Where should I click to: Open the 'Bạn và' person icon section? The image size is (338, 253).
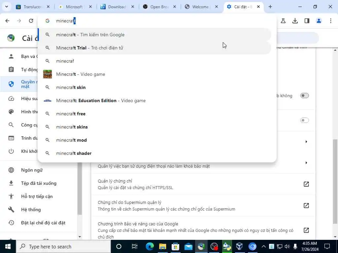point(11,56)
